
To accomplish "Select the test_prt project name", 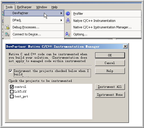I will coord(21,97).
